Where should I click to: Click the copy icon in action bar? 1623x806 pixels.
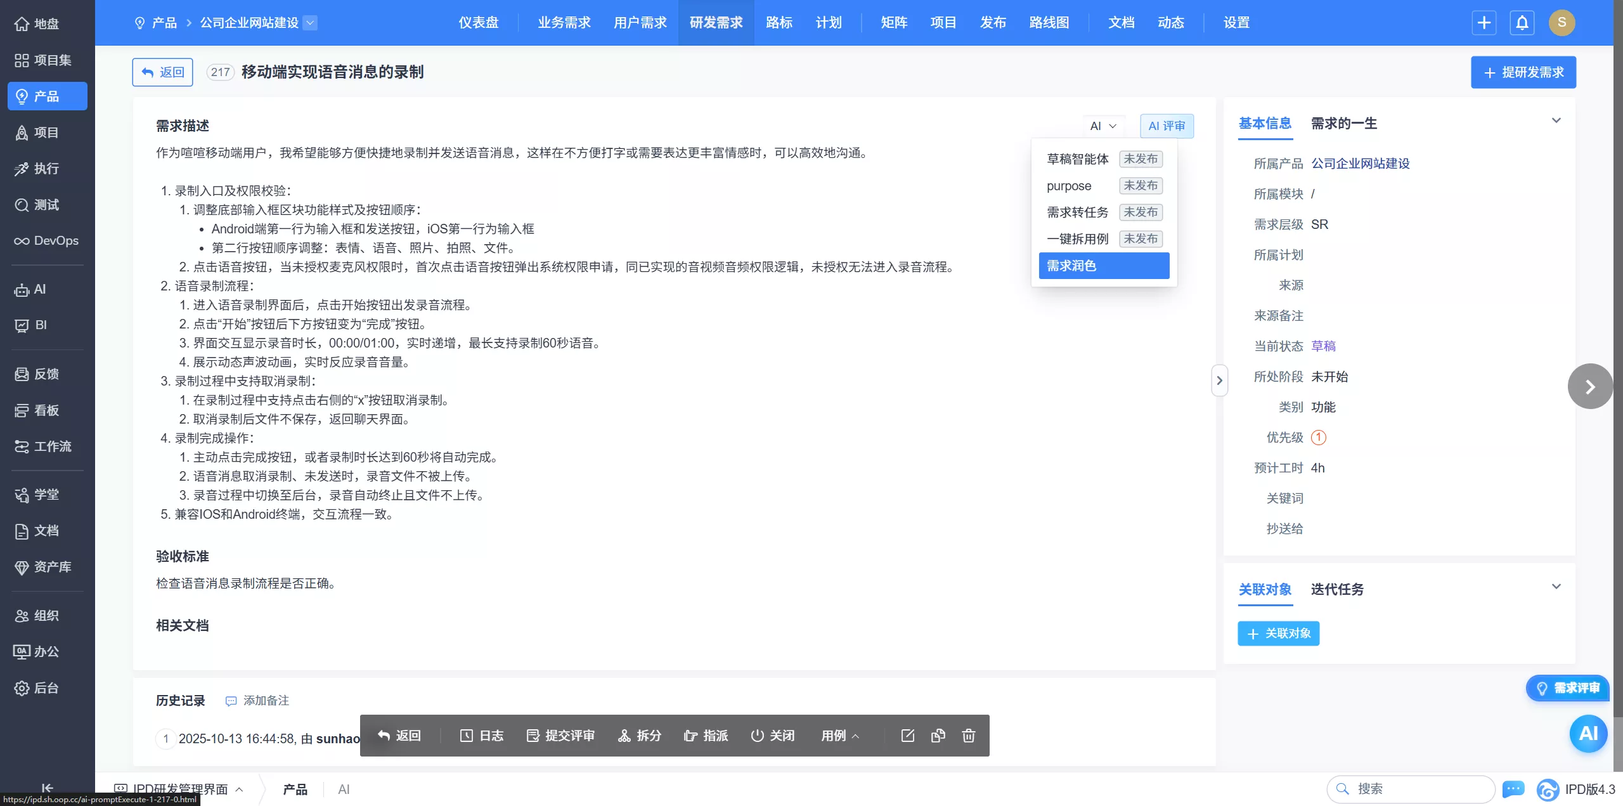pos(938,736)
